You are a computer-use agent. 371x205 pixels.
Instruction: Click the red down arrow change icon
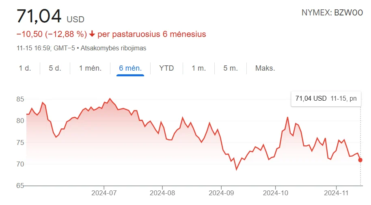click(x=92, y=35)
